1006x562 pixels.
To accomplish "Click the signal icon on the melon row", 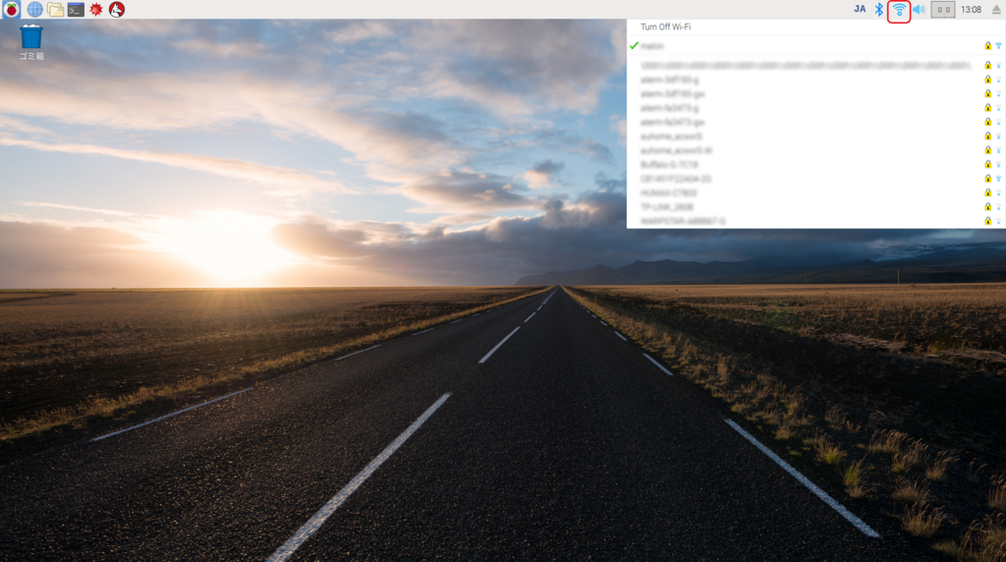I will [x=998, y=45].
